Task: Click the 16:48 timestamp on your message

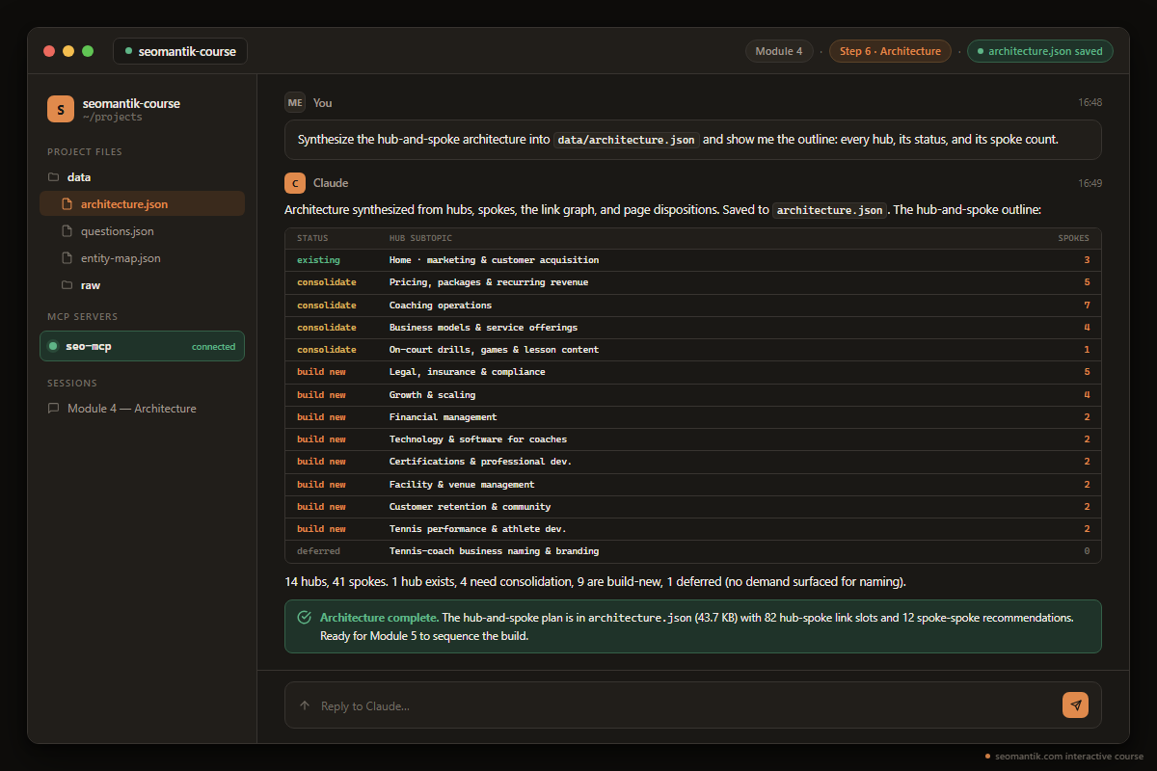Action: tap(1090, 102)
